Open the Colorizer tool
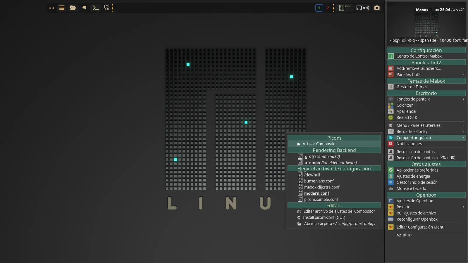Viewport: 468px width, 263px height. 405,105
